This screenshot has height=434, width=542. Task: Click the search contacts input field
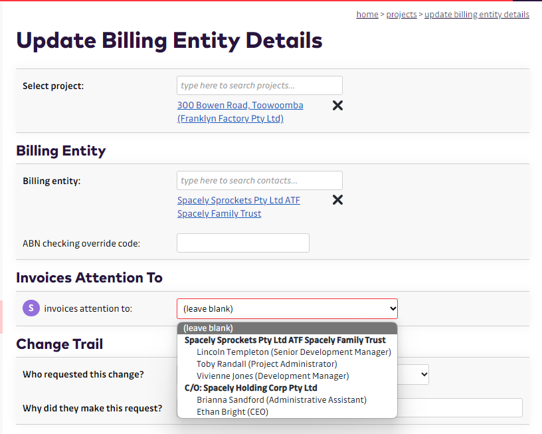tap(259, 180)
